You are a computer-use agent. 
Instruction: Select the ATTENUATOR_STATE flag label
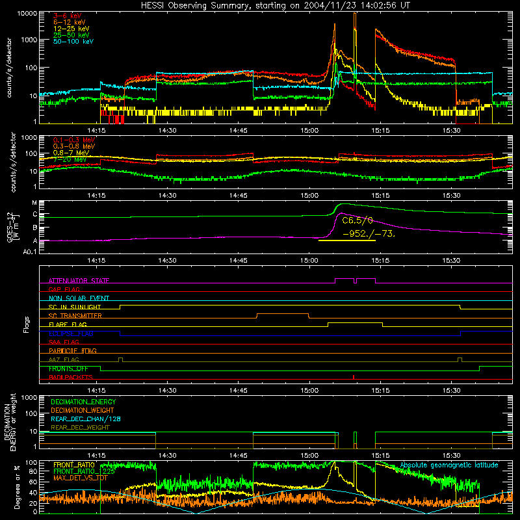tap(79, 281)
